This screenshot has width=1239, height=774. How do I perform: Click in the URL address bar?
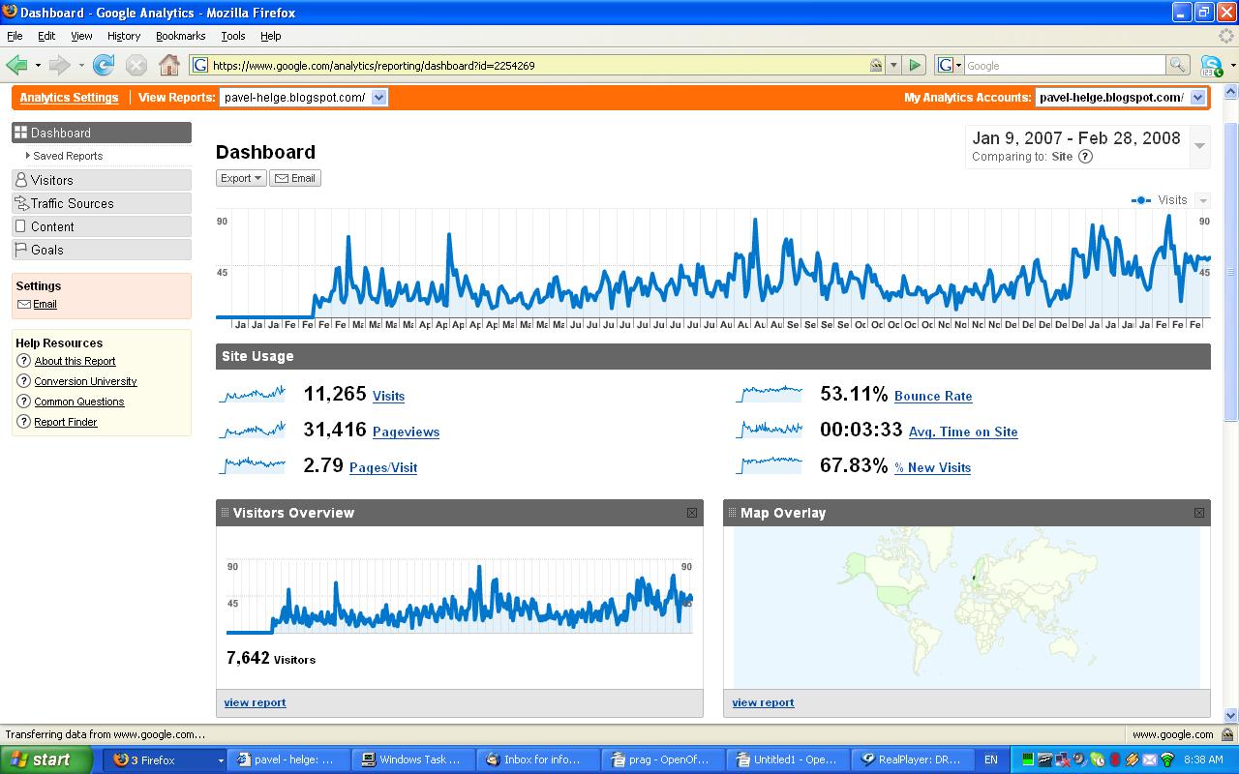537,66
